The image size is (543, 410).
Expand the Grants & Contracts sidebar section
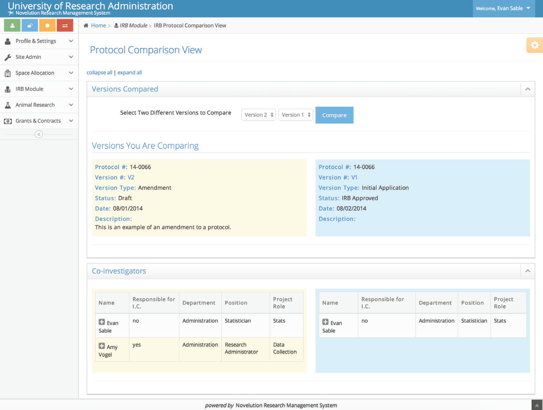point(39,121)
